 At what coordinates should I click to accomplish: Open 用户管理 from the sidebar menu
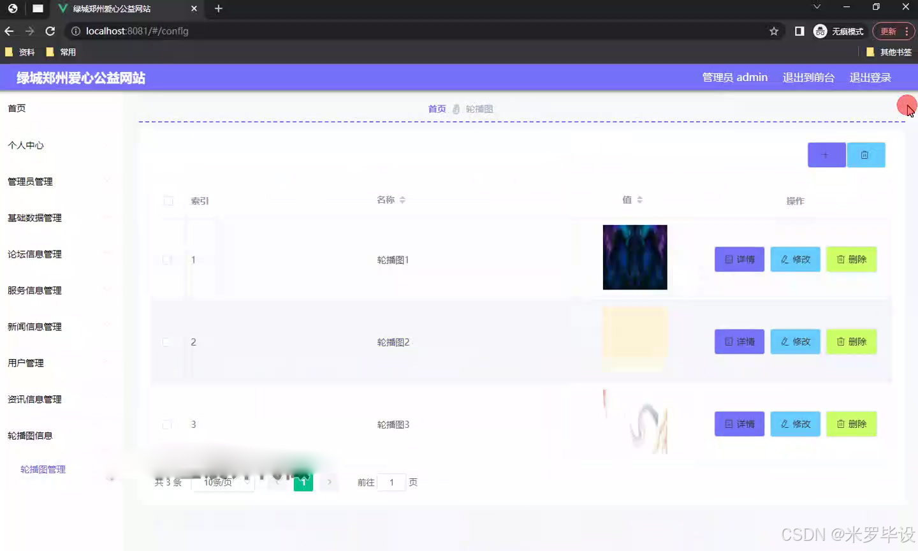pos(25,362)
